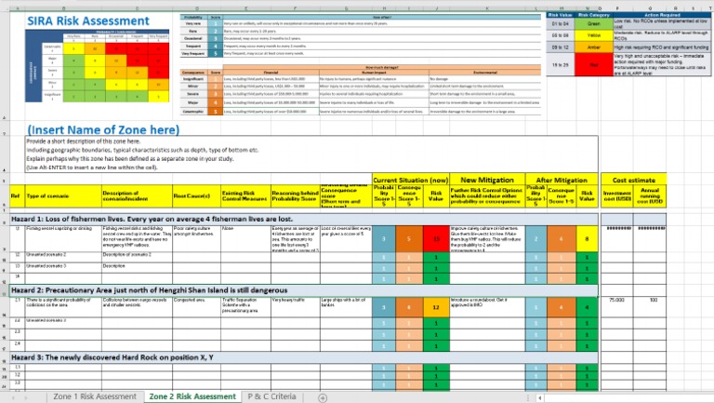This screenshot has width=714, height=403.
Task: Select the 'Root Cause(s)' header cell
Action: (197, 196)
